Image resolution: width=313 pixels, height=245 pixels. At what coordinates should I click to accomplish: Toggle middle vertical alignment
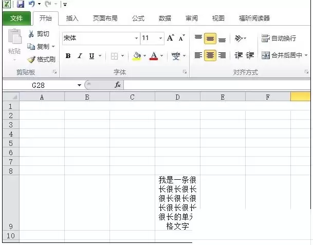[x=210, y=39]
